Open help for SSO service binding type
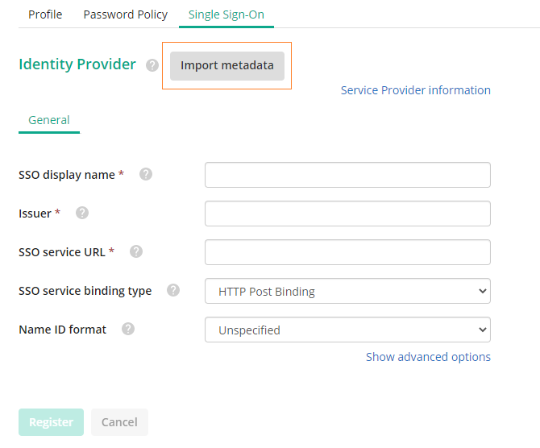Screen dimensions: 540x448 (x=173, y=290)
